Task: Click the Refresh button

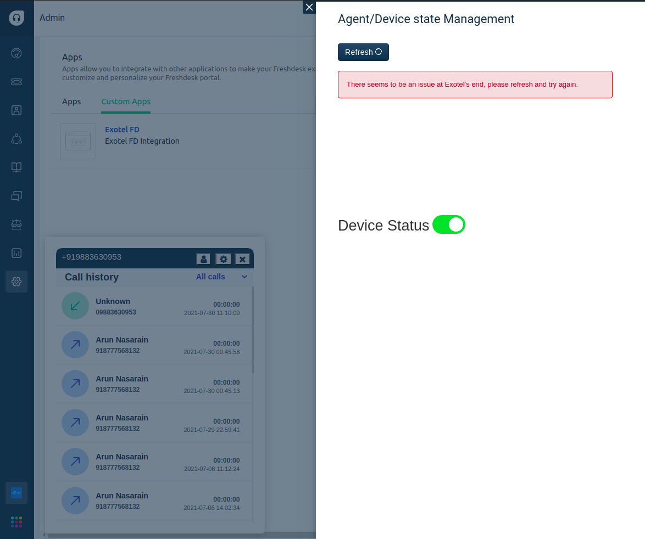Action: pos(363,52)
